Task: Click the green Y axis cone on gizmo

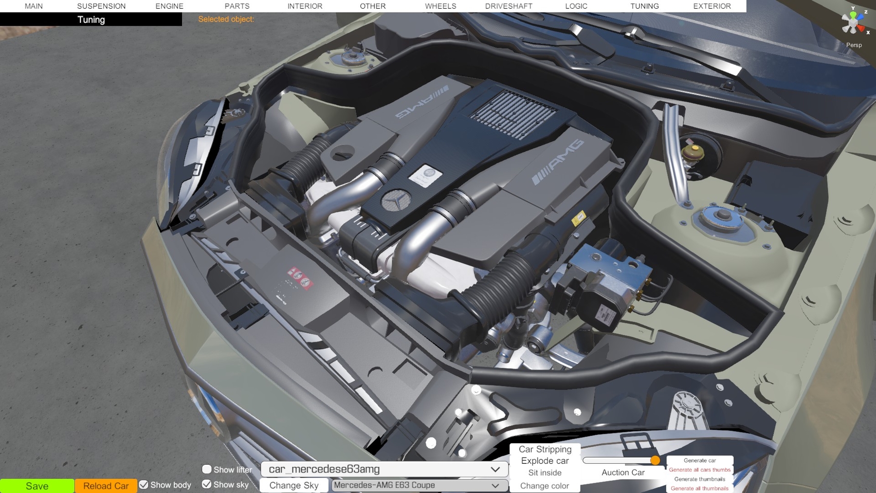Action: tap(853, 15)
